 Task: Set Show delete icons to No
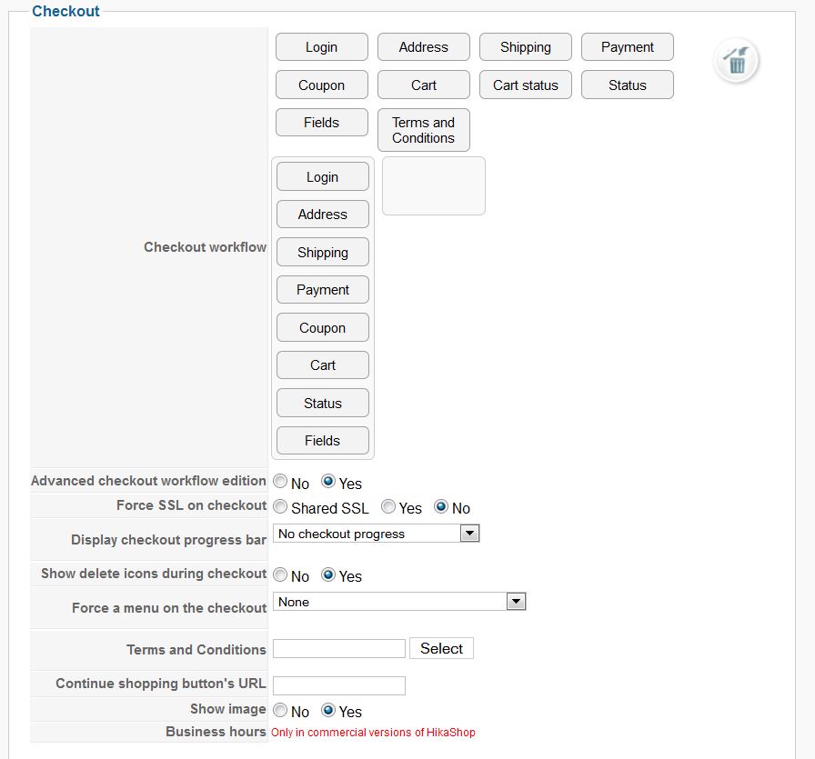pyautogui.click(x=280, y=575)
